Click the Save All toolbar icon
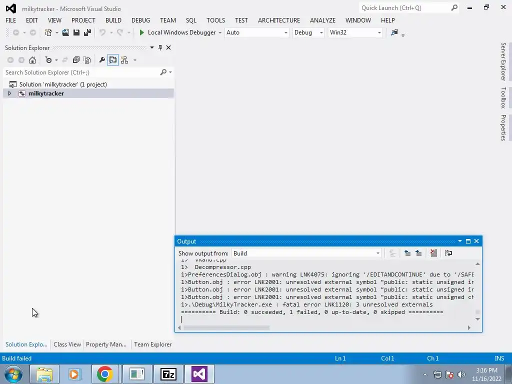 pos(87,32)
